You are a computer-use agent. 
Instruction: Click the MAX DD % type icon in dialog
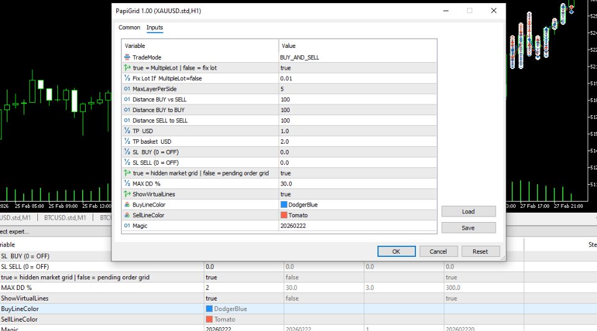127,184
